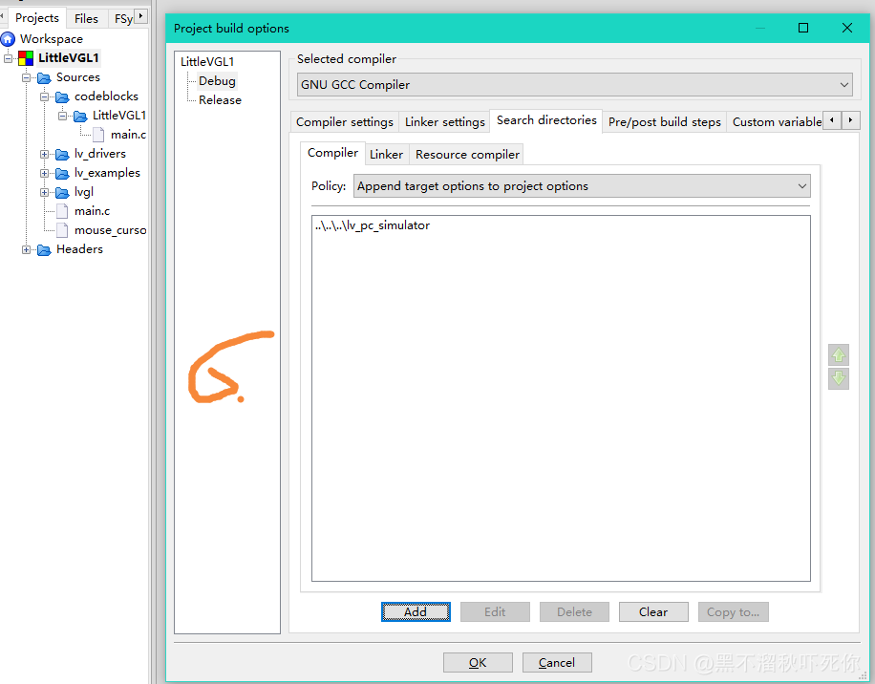Viewport: 875px width, 684px height.
Task: Select main.c under nested LittleVGL1 folder
Action: point(128,135)
